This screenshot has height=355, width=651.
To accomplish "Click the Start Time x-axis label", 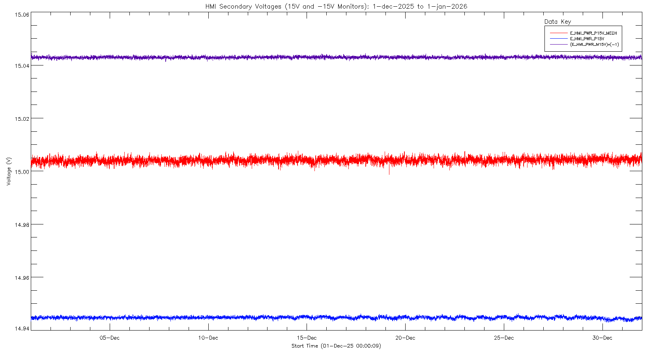I will point(336,346).
